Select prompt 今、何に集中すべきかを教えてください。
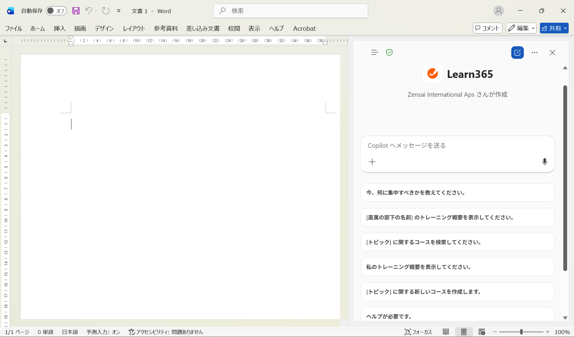This screenshot has height=337, width=574. point(457,193)
